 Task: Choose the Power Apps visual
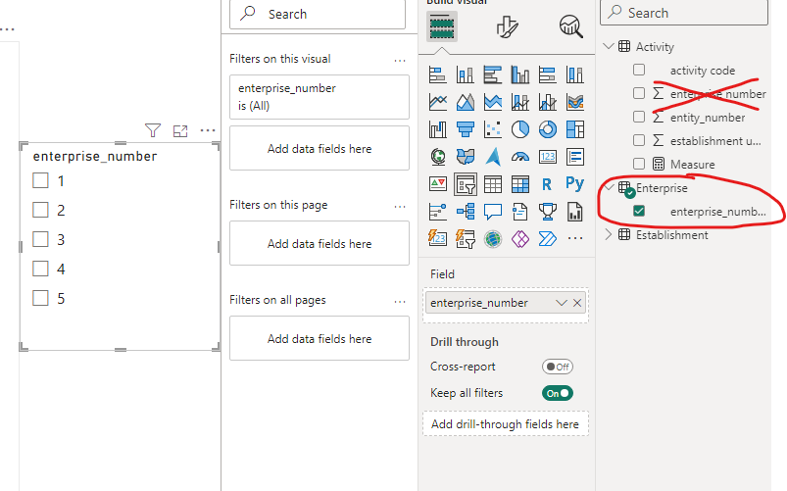[x=520, y=238]
